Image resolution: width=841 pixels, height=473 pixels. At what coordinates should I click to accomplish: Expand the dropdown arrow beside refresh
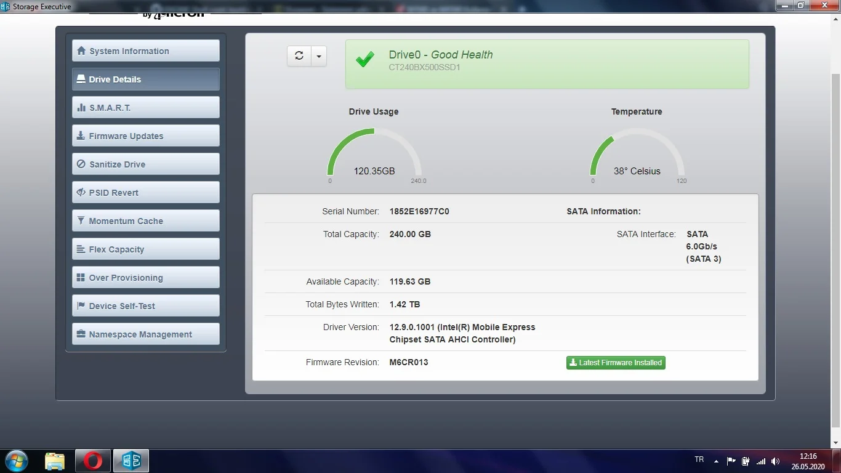319,56
